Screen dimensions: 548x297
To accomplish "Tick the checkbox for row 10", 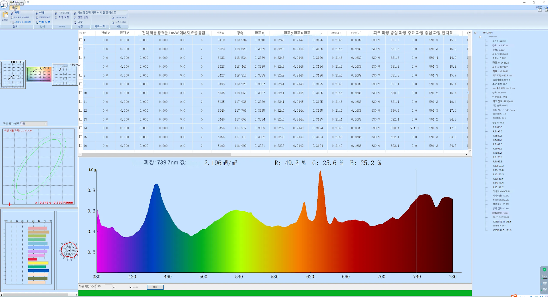I will coord(81,93).
